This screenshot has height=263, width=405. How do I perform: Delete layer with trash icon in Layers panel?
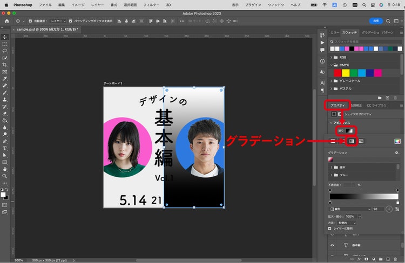tap(395, 259)
